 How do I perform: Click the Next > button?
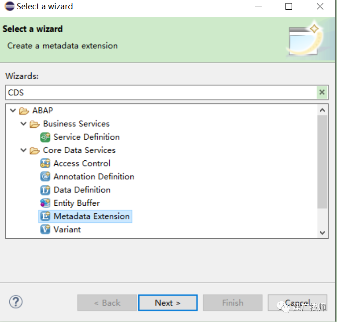click(x=168, y=303)
